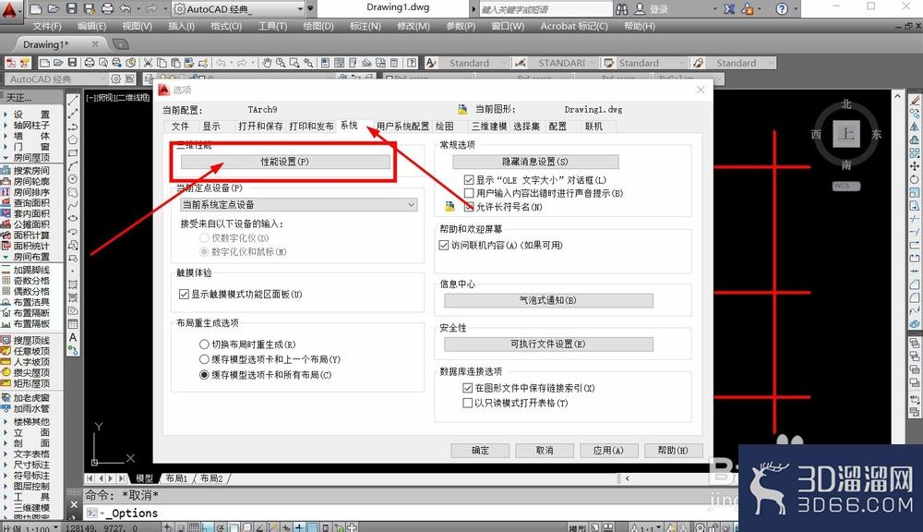
Task: Toggle 访问联机内容 checkbox
Action: point(444,245)
